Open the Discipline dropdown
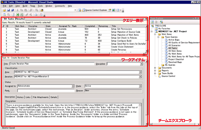Image resolution: width=201 pixels, height=130 pixels. click(x=141, y=64)
